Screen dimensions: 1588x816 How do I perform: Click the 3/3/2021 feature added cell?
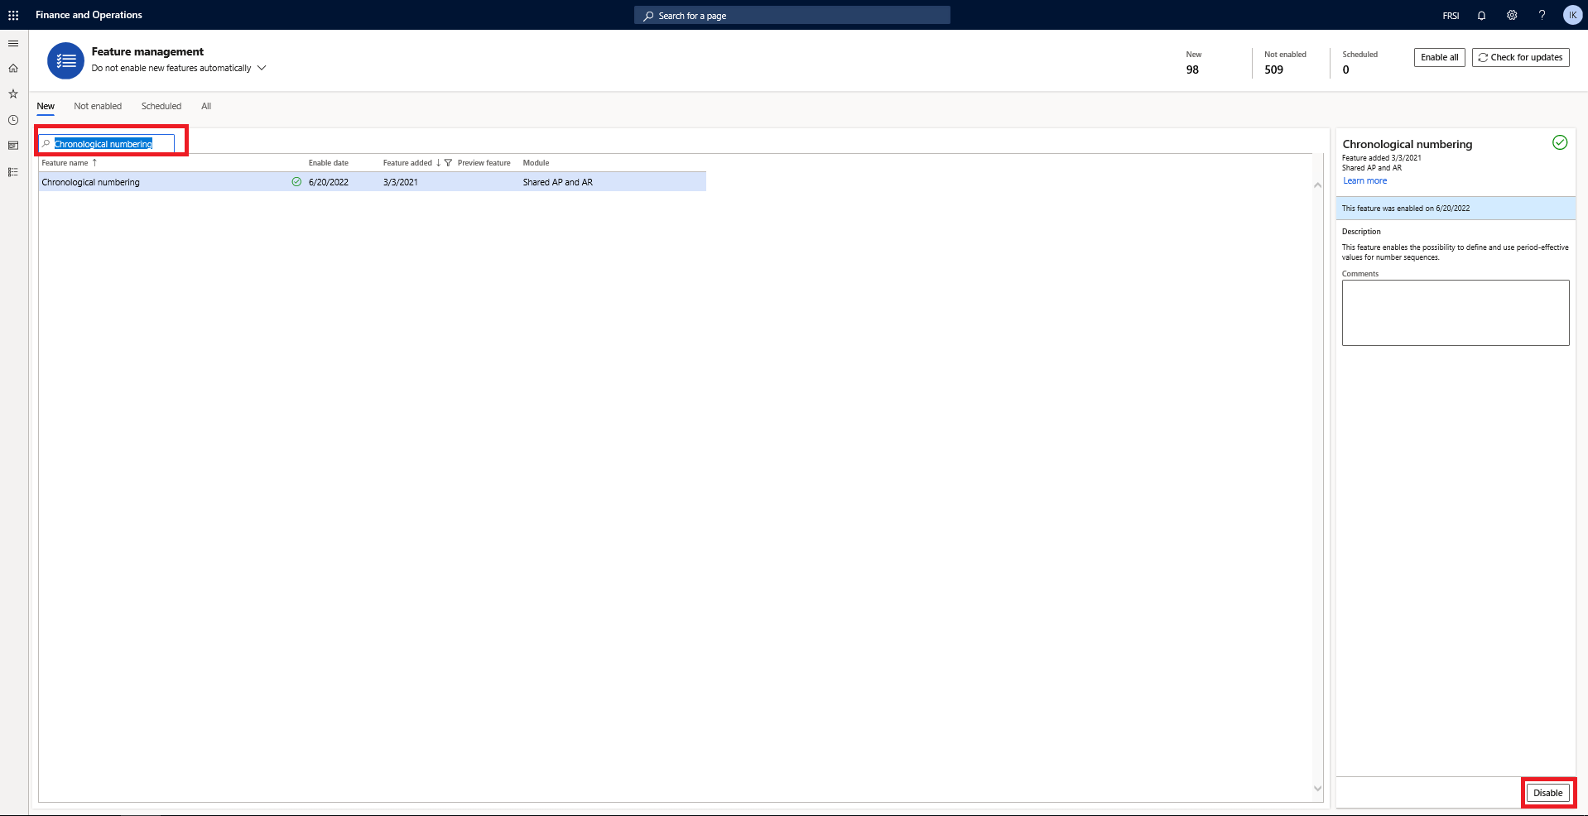coord(401,182)
